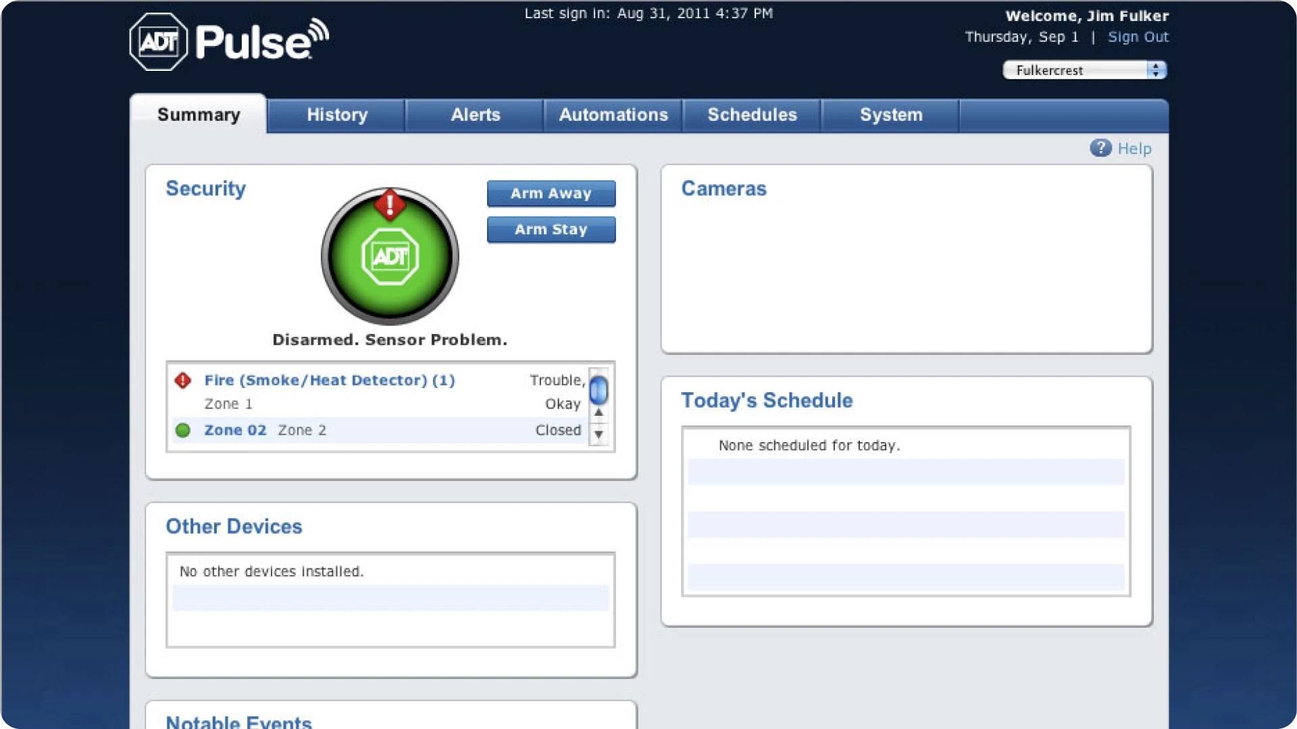This screenshot has height=729, width=1297.
Task: Click the 'No other devices installed.' text
Action: (x=272, y=572)
